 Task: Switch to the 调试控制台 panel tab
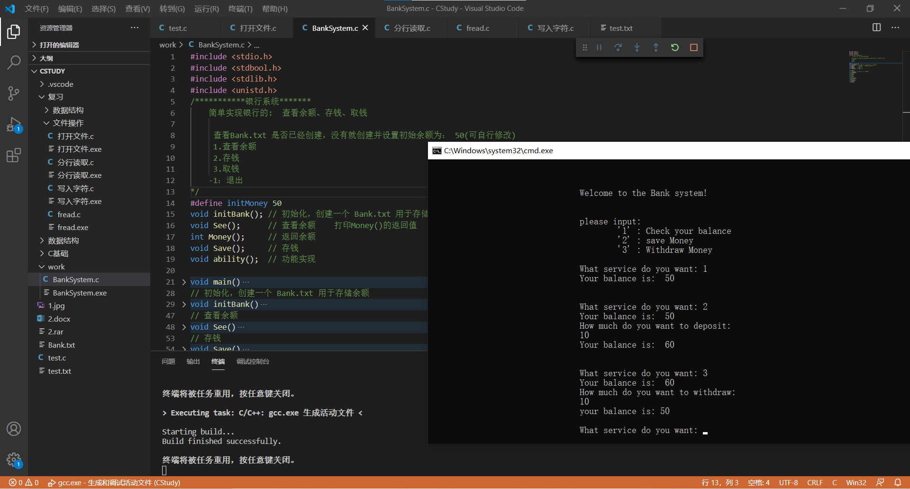pyautogui.click(x=253, y=361)
